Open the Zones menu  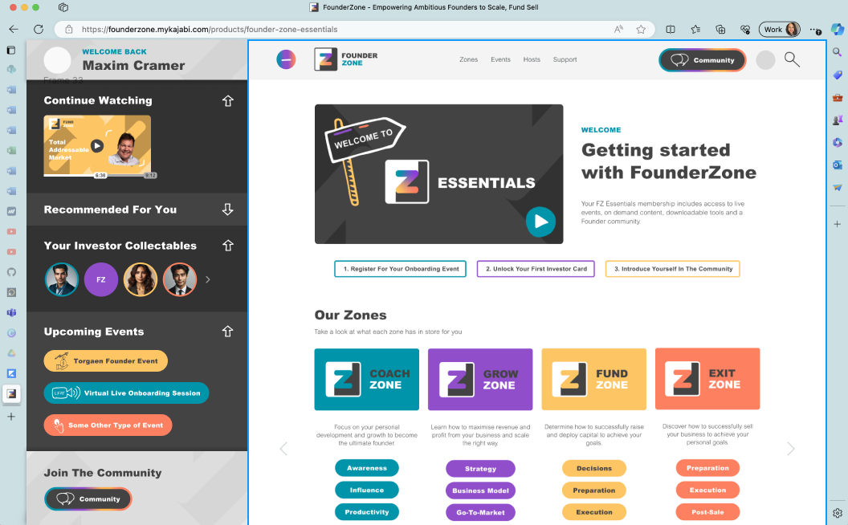coord(468,59)
